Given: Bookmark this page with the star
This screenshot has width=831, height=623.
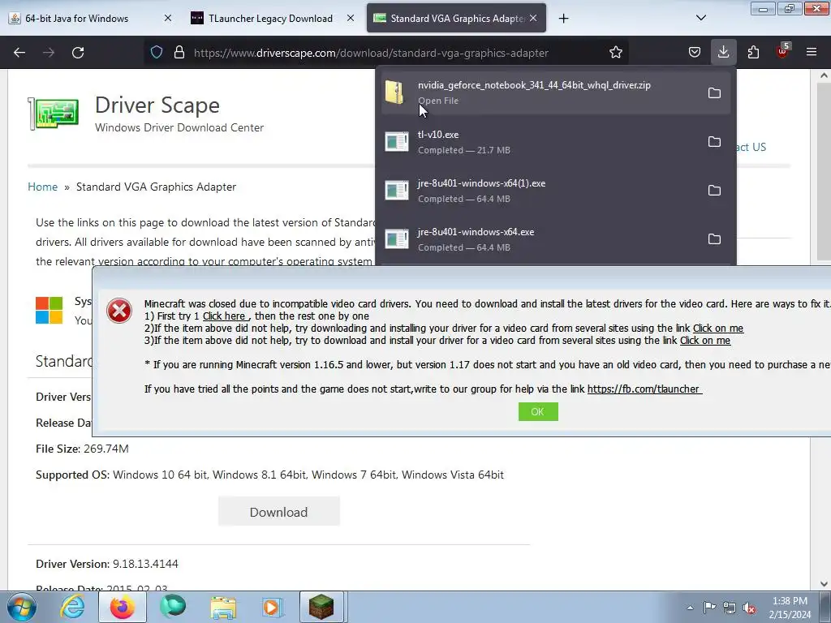Looking at the screenshot, I should pos(615,53).
